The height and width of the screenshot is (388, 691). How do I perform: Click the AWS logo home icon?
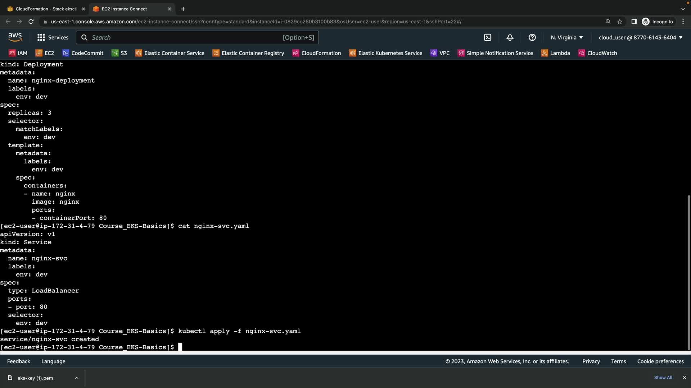(x=15, y=37)
